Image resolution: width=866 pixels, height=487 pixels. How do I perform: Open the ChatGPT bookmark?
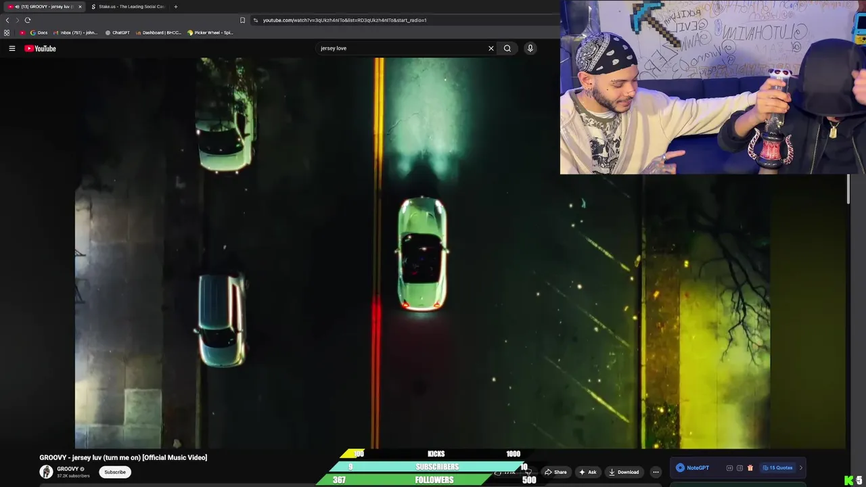[117, 32]
